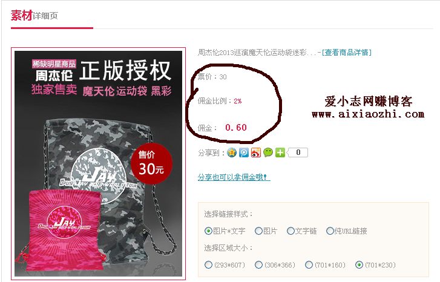Share via blue Tencent Pengyou icon
Viewport: 440px width, 282px height.
[x=244, y=152]
